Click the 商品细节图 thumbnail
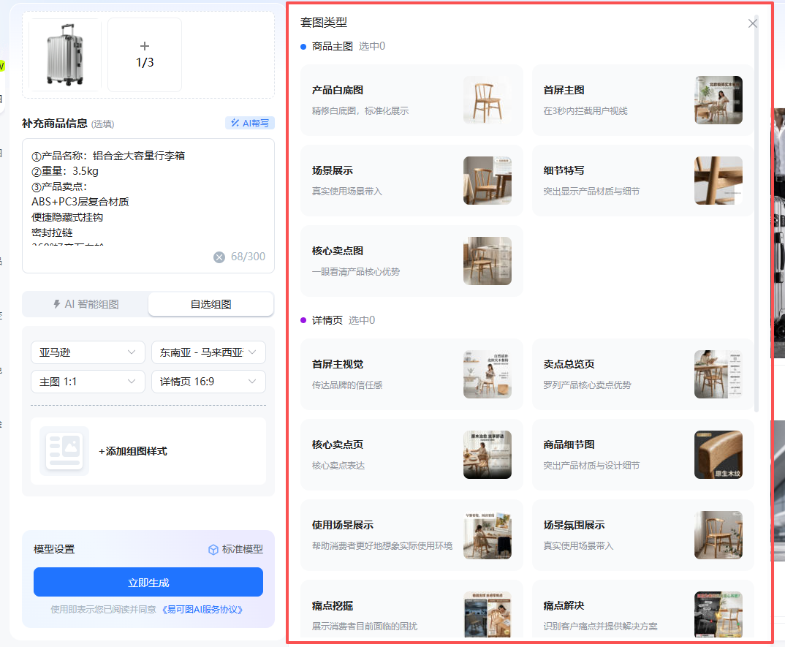The image size is (785, 647). click(x=718, y=455)
